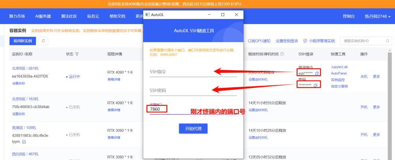The image size is (395, 160).
Task: Click 查看详情 for 163机 RTX 4090
Action: pos(114,110)
